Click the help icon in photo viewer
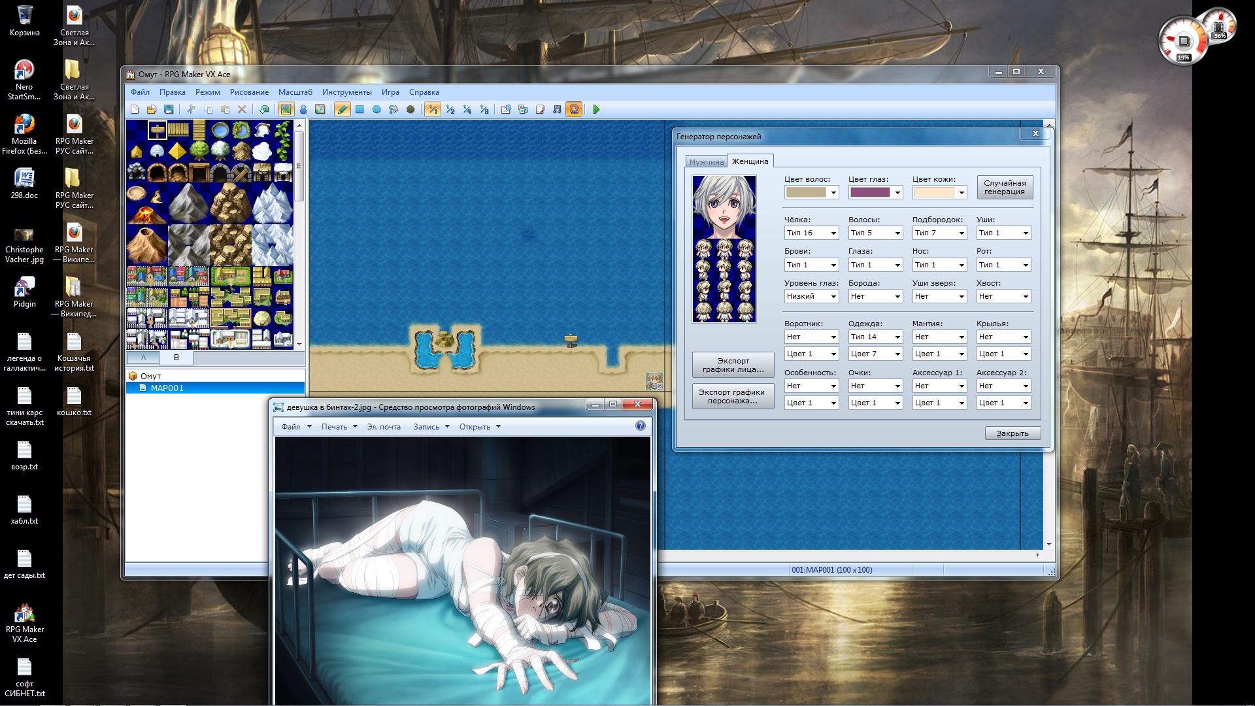Image resolution: width=1255 pixels, height=706 pixels. [x=641, y=426]
